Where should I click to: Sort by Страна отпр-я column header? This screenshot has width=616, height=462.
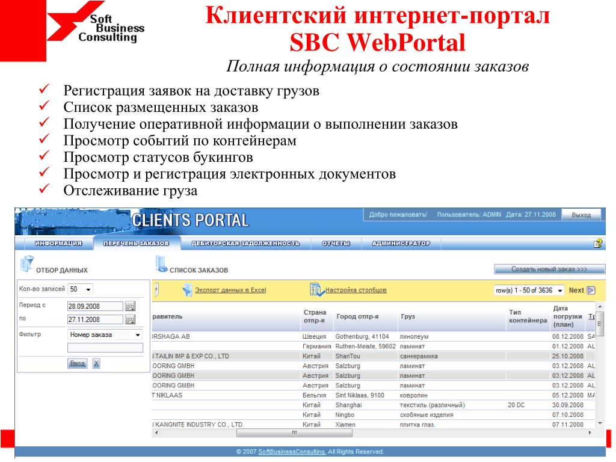[x=315, y=316]
